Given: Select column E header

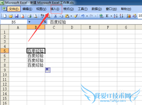Looking at the screenshot, I should tap(90, 27).
